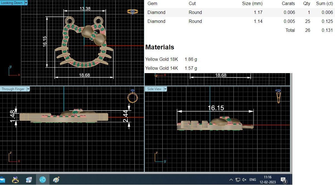Open the Paint palette taskbar icon

coord(56,180)
